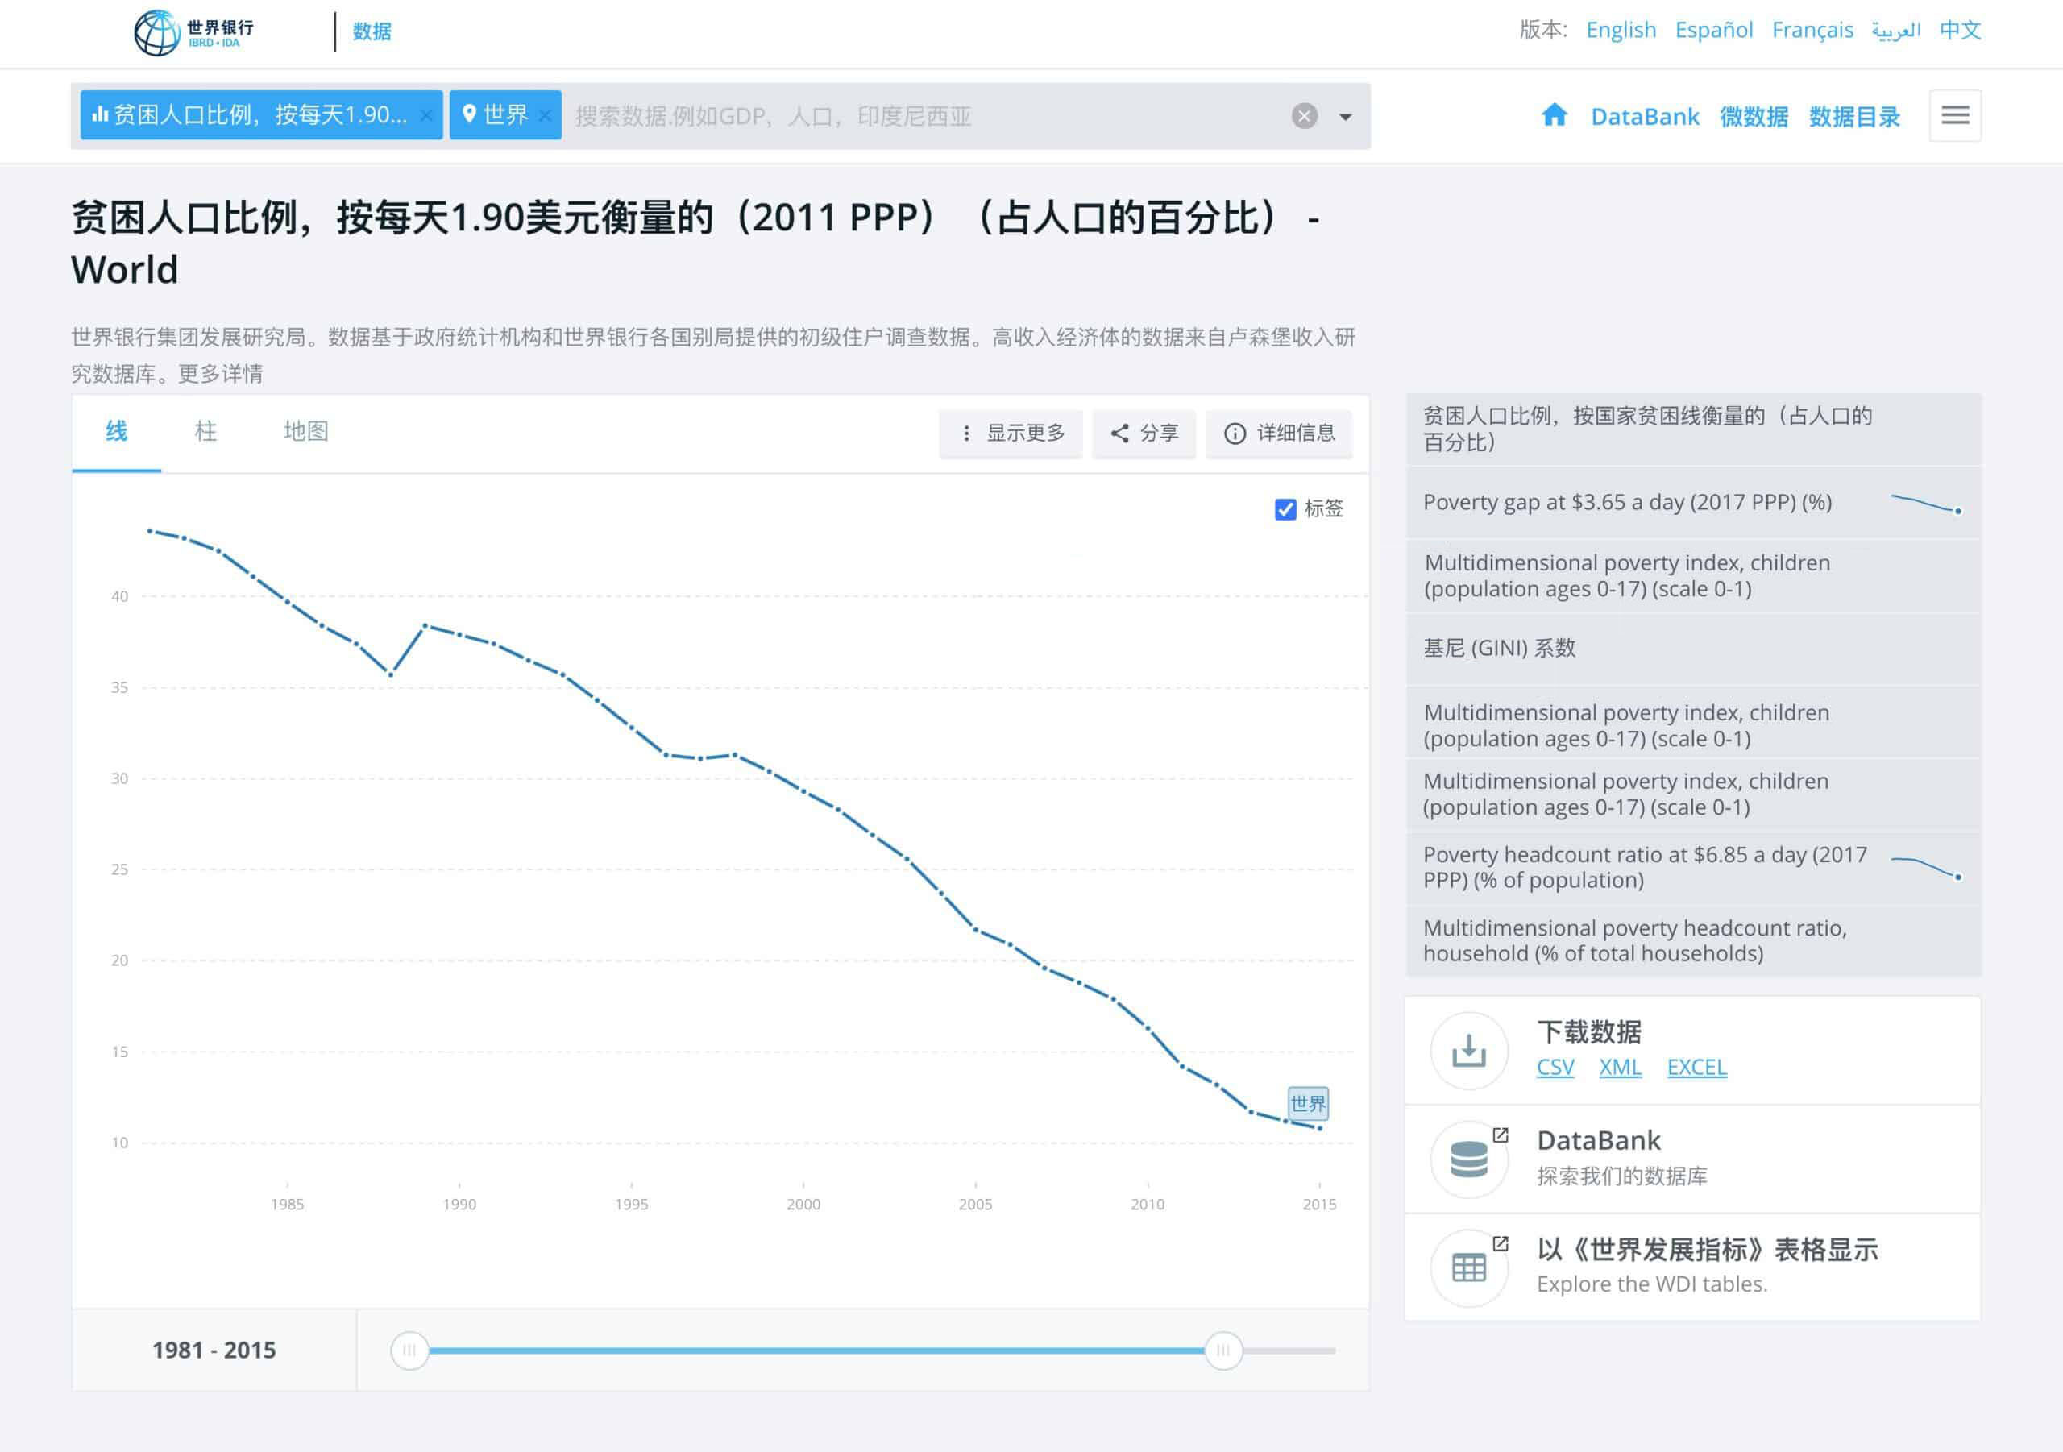Click the 世界 series label on the chart
This screenshot has height=1452, width=2063.
pyautogui.click(x=1307, y=1103)
